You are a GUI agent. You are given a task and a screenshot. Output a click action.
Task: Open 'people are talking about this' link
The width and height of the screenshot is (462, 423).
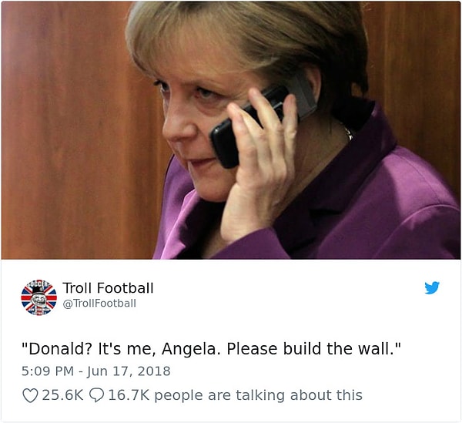click(x=258, y=395)
